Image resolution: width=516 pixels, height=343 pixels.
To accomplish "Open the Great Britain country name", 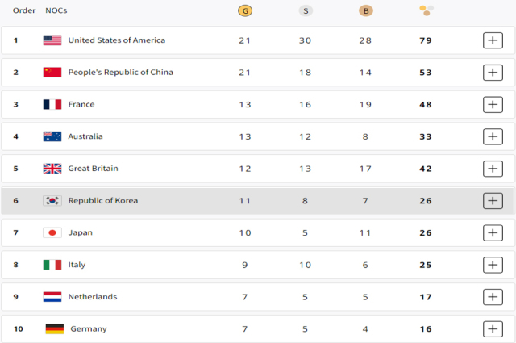I will point(93,169).
